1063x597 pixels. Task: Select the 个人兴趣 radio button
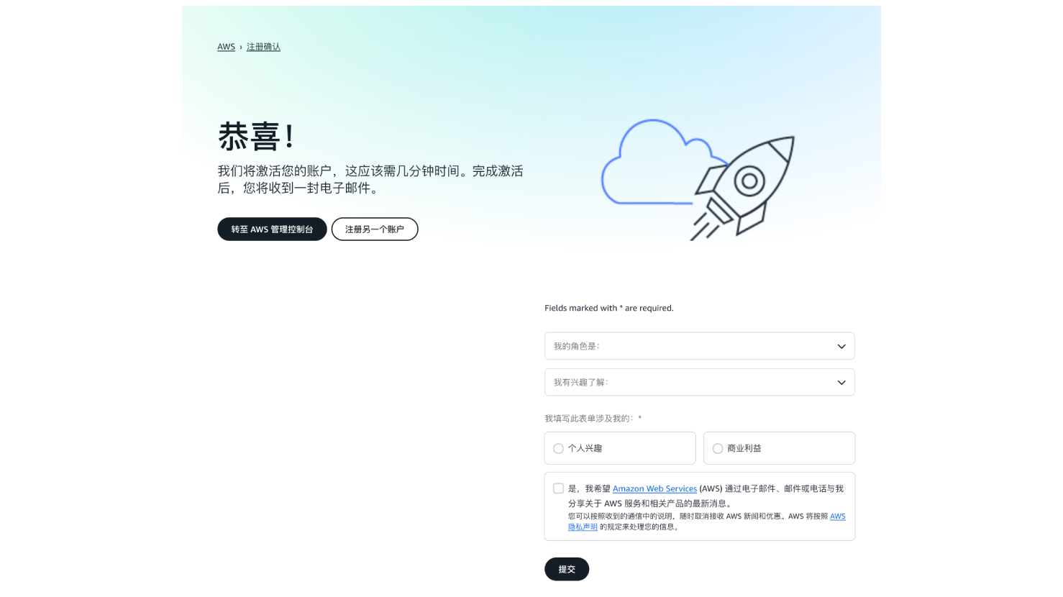click(558, 449)
